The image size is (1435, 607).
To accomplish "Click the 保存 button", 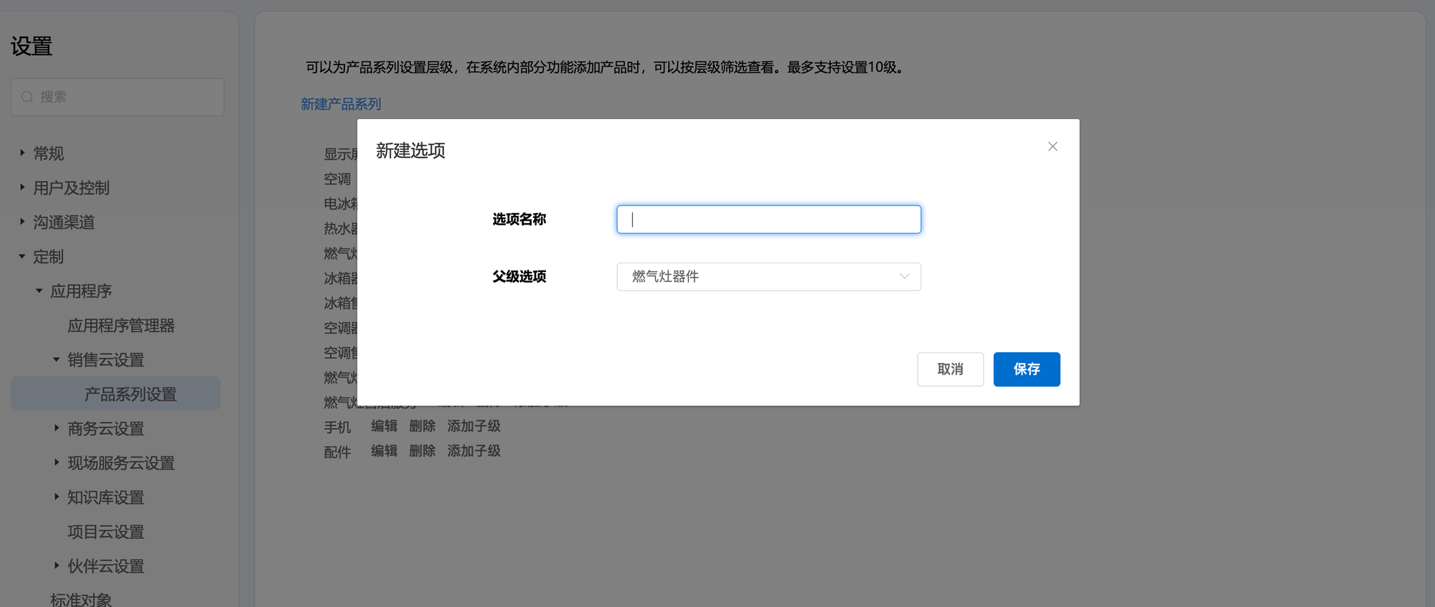I will [x=1026, y=370].
